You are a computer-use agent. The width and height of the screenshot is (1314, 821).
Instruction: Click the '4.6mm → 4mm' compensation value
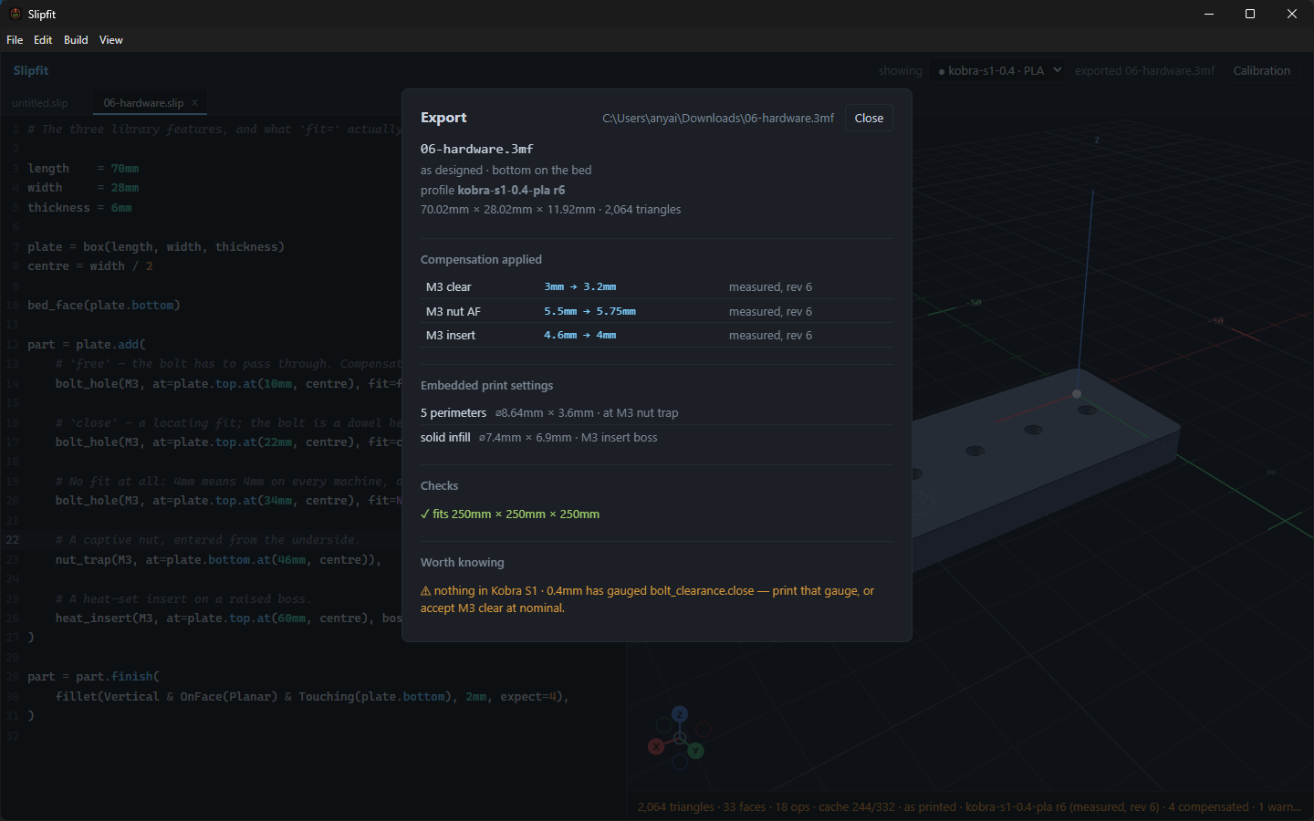[580, 336]
